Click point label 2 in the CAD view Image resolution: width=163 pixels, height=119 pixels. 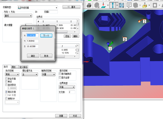(144, 22)
